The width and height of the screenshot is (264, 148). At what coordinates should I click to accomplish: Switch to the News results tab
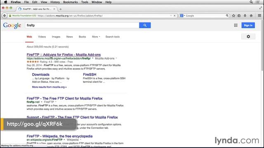[x=69, y=37]
